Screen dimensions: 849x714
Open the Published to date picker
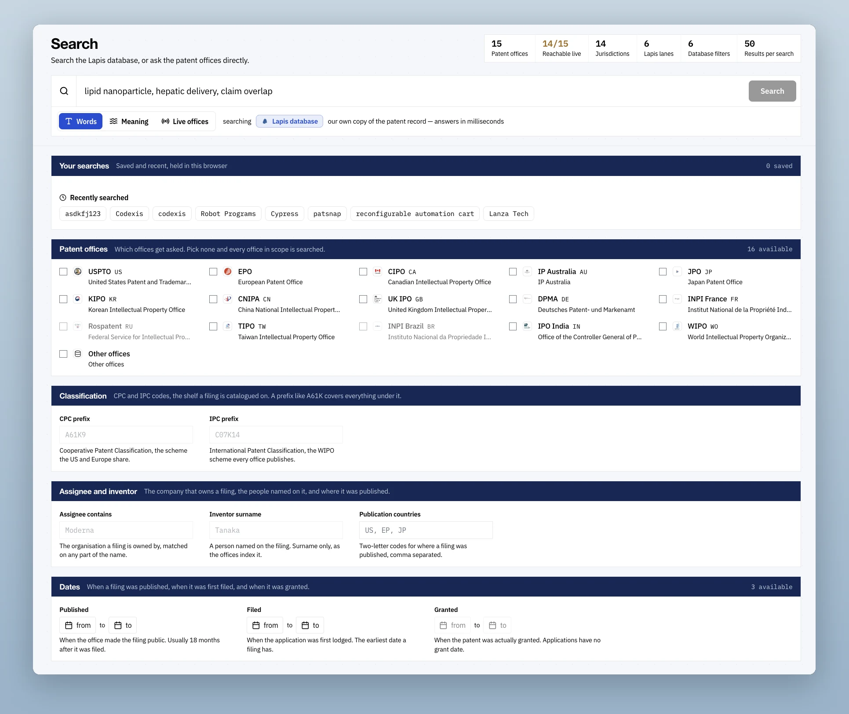point(123,625)
